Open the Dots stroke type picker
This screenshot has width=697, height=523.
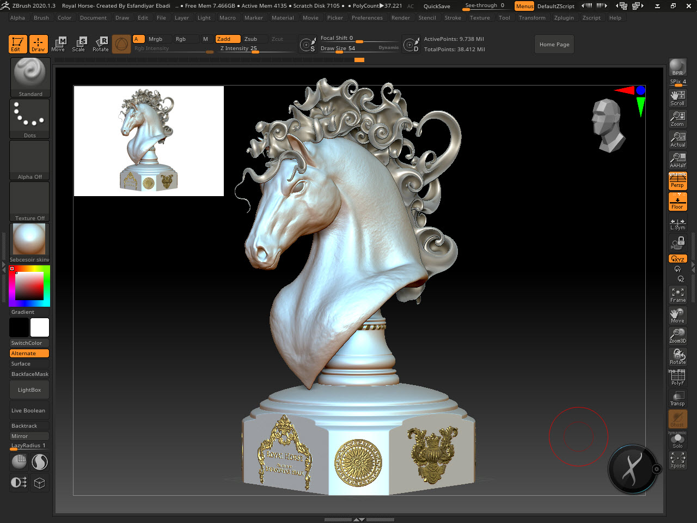coord(30,118)
